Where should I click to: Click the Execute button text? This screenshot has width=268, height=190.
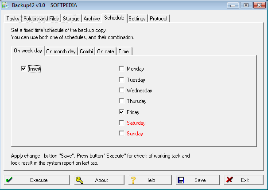click(39, 180)
